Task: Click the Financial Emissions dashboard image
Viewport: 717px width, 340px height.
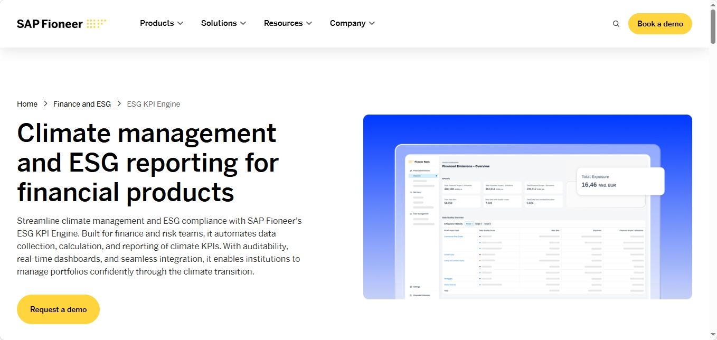Action: pos(527,207)
